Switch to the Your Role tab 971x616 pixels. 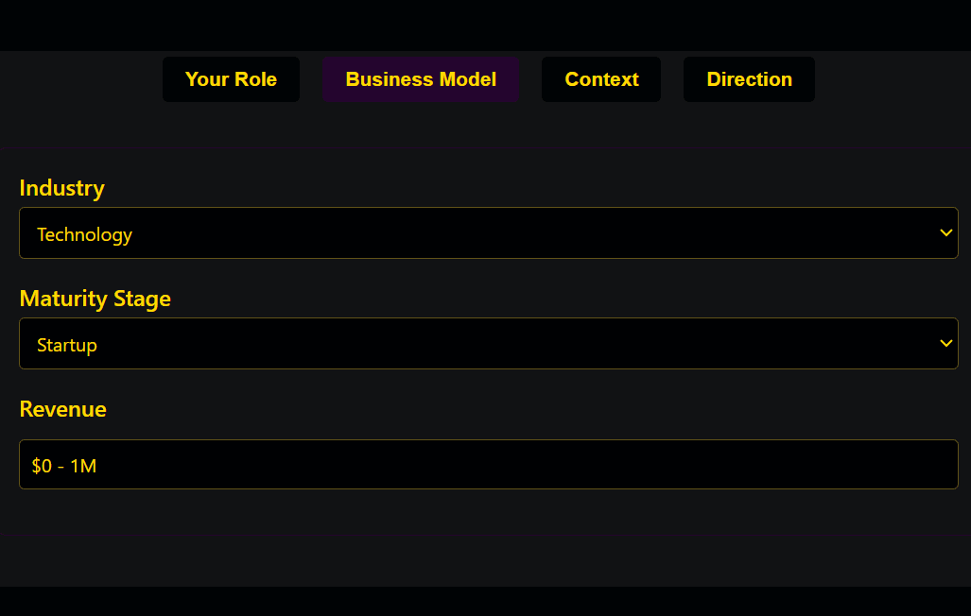pyautogui.click(x=231, y=79)
